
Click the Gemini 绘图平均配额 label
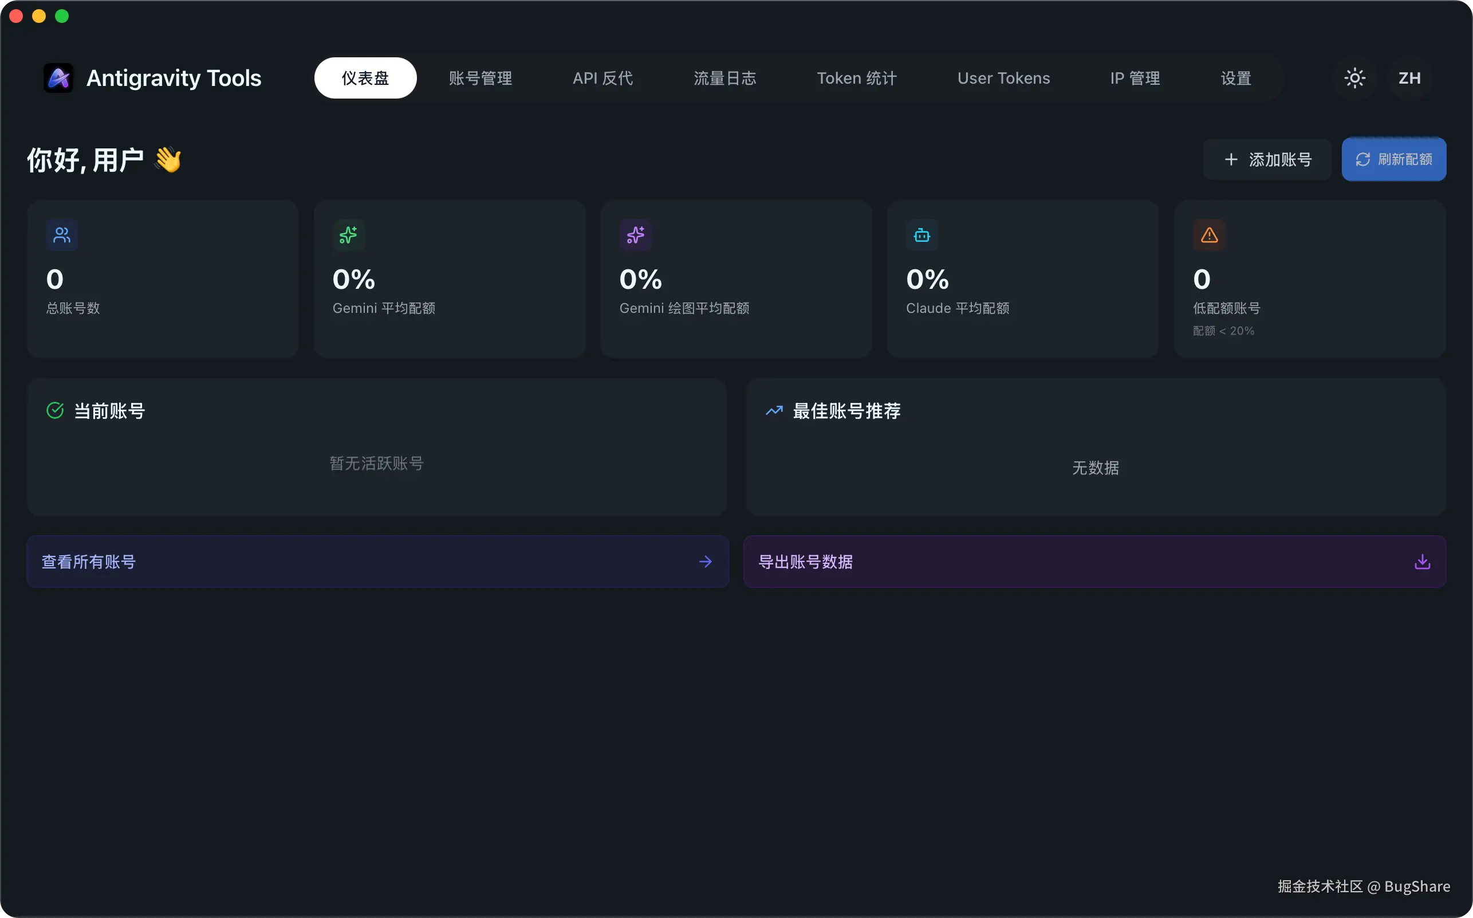coord(684,308)
